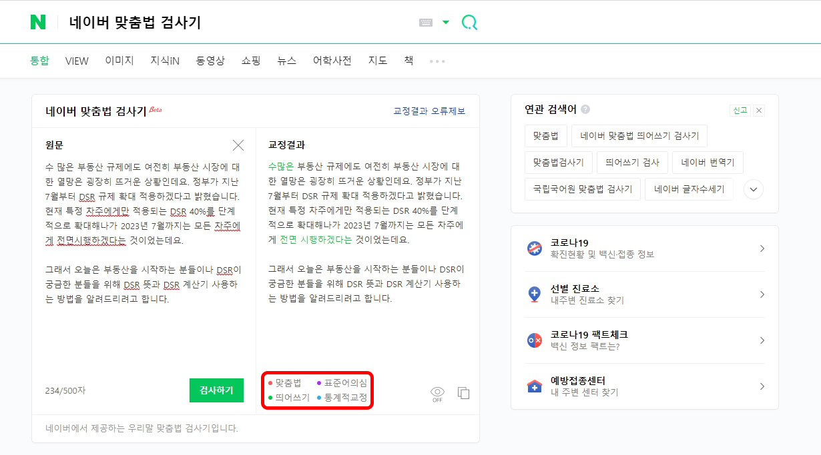Click related search 네이버 맞춤법 띄어쓰기 검사기
The width and height of the screenshot is (821, 455).
click(x=639, y=136)
